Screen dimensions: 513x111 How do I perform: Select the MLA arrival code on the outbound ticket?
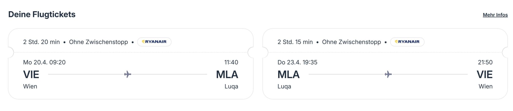227,74
